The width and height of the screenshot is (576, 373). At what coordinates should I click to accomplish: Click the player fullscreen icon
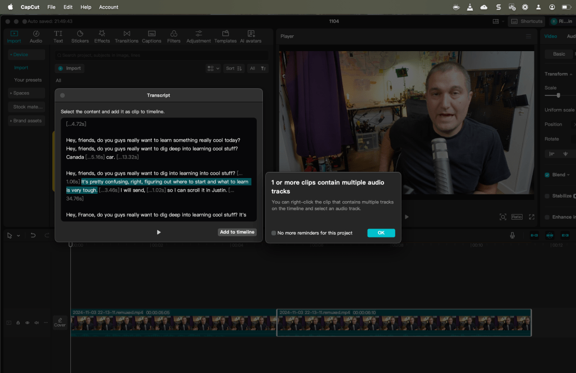[532, 217]
